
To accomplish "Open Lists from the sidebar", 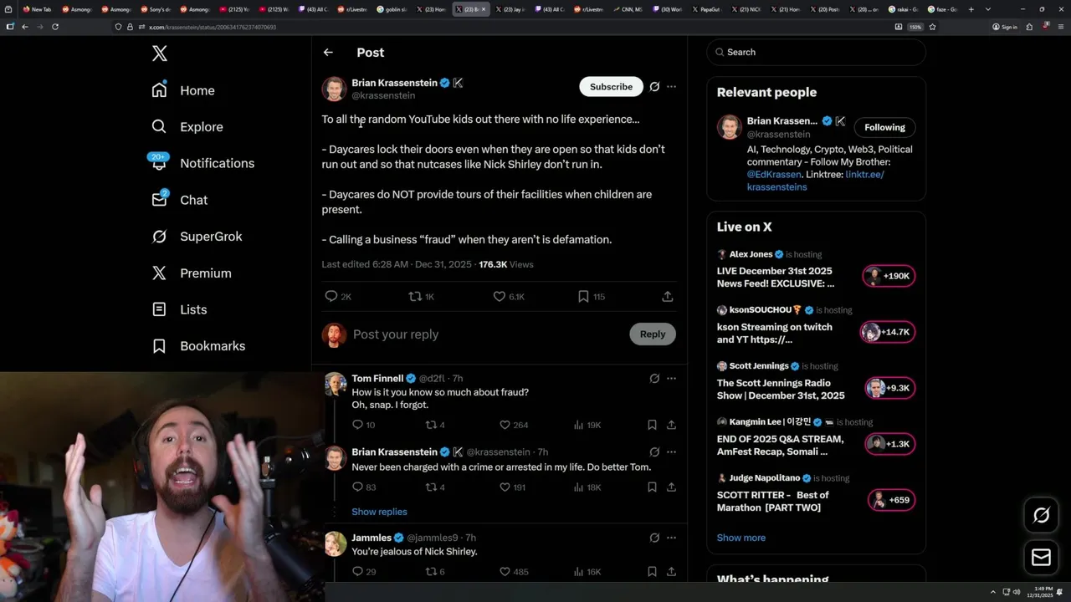I will click(179, 309).
